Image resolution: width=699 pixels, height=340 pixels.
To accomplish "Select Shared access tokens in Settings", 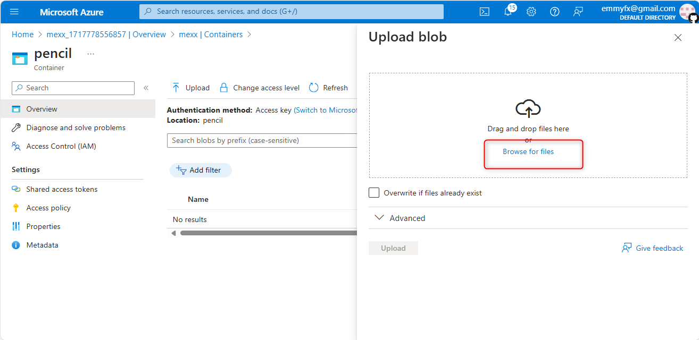I will (62, 189).
